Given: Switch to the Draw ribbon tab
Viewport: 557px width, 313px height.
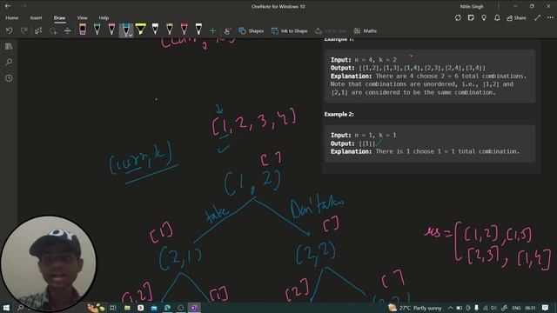Looking at the screenshot, I should 59,17.
